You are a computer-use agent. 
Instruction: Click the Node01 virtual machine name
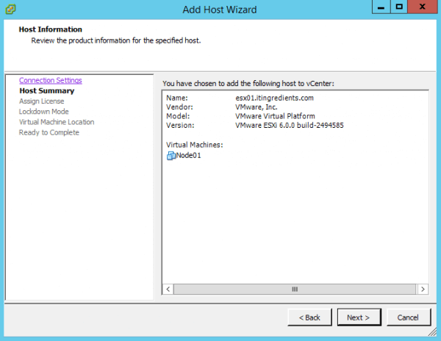tap(188, 156)
